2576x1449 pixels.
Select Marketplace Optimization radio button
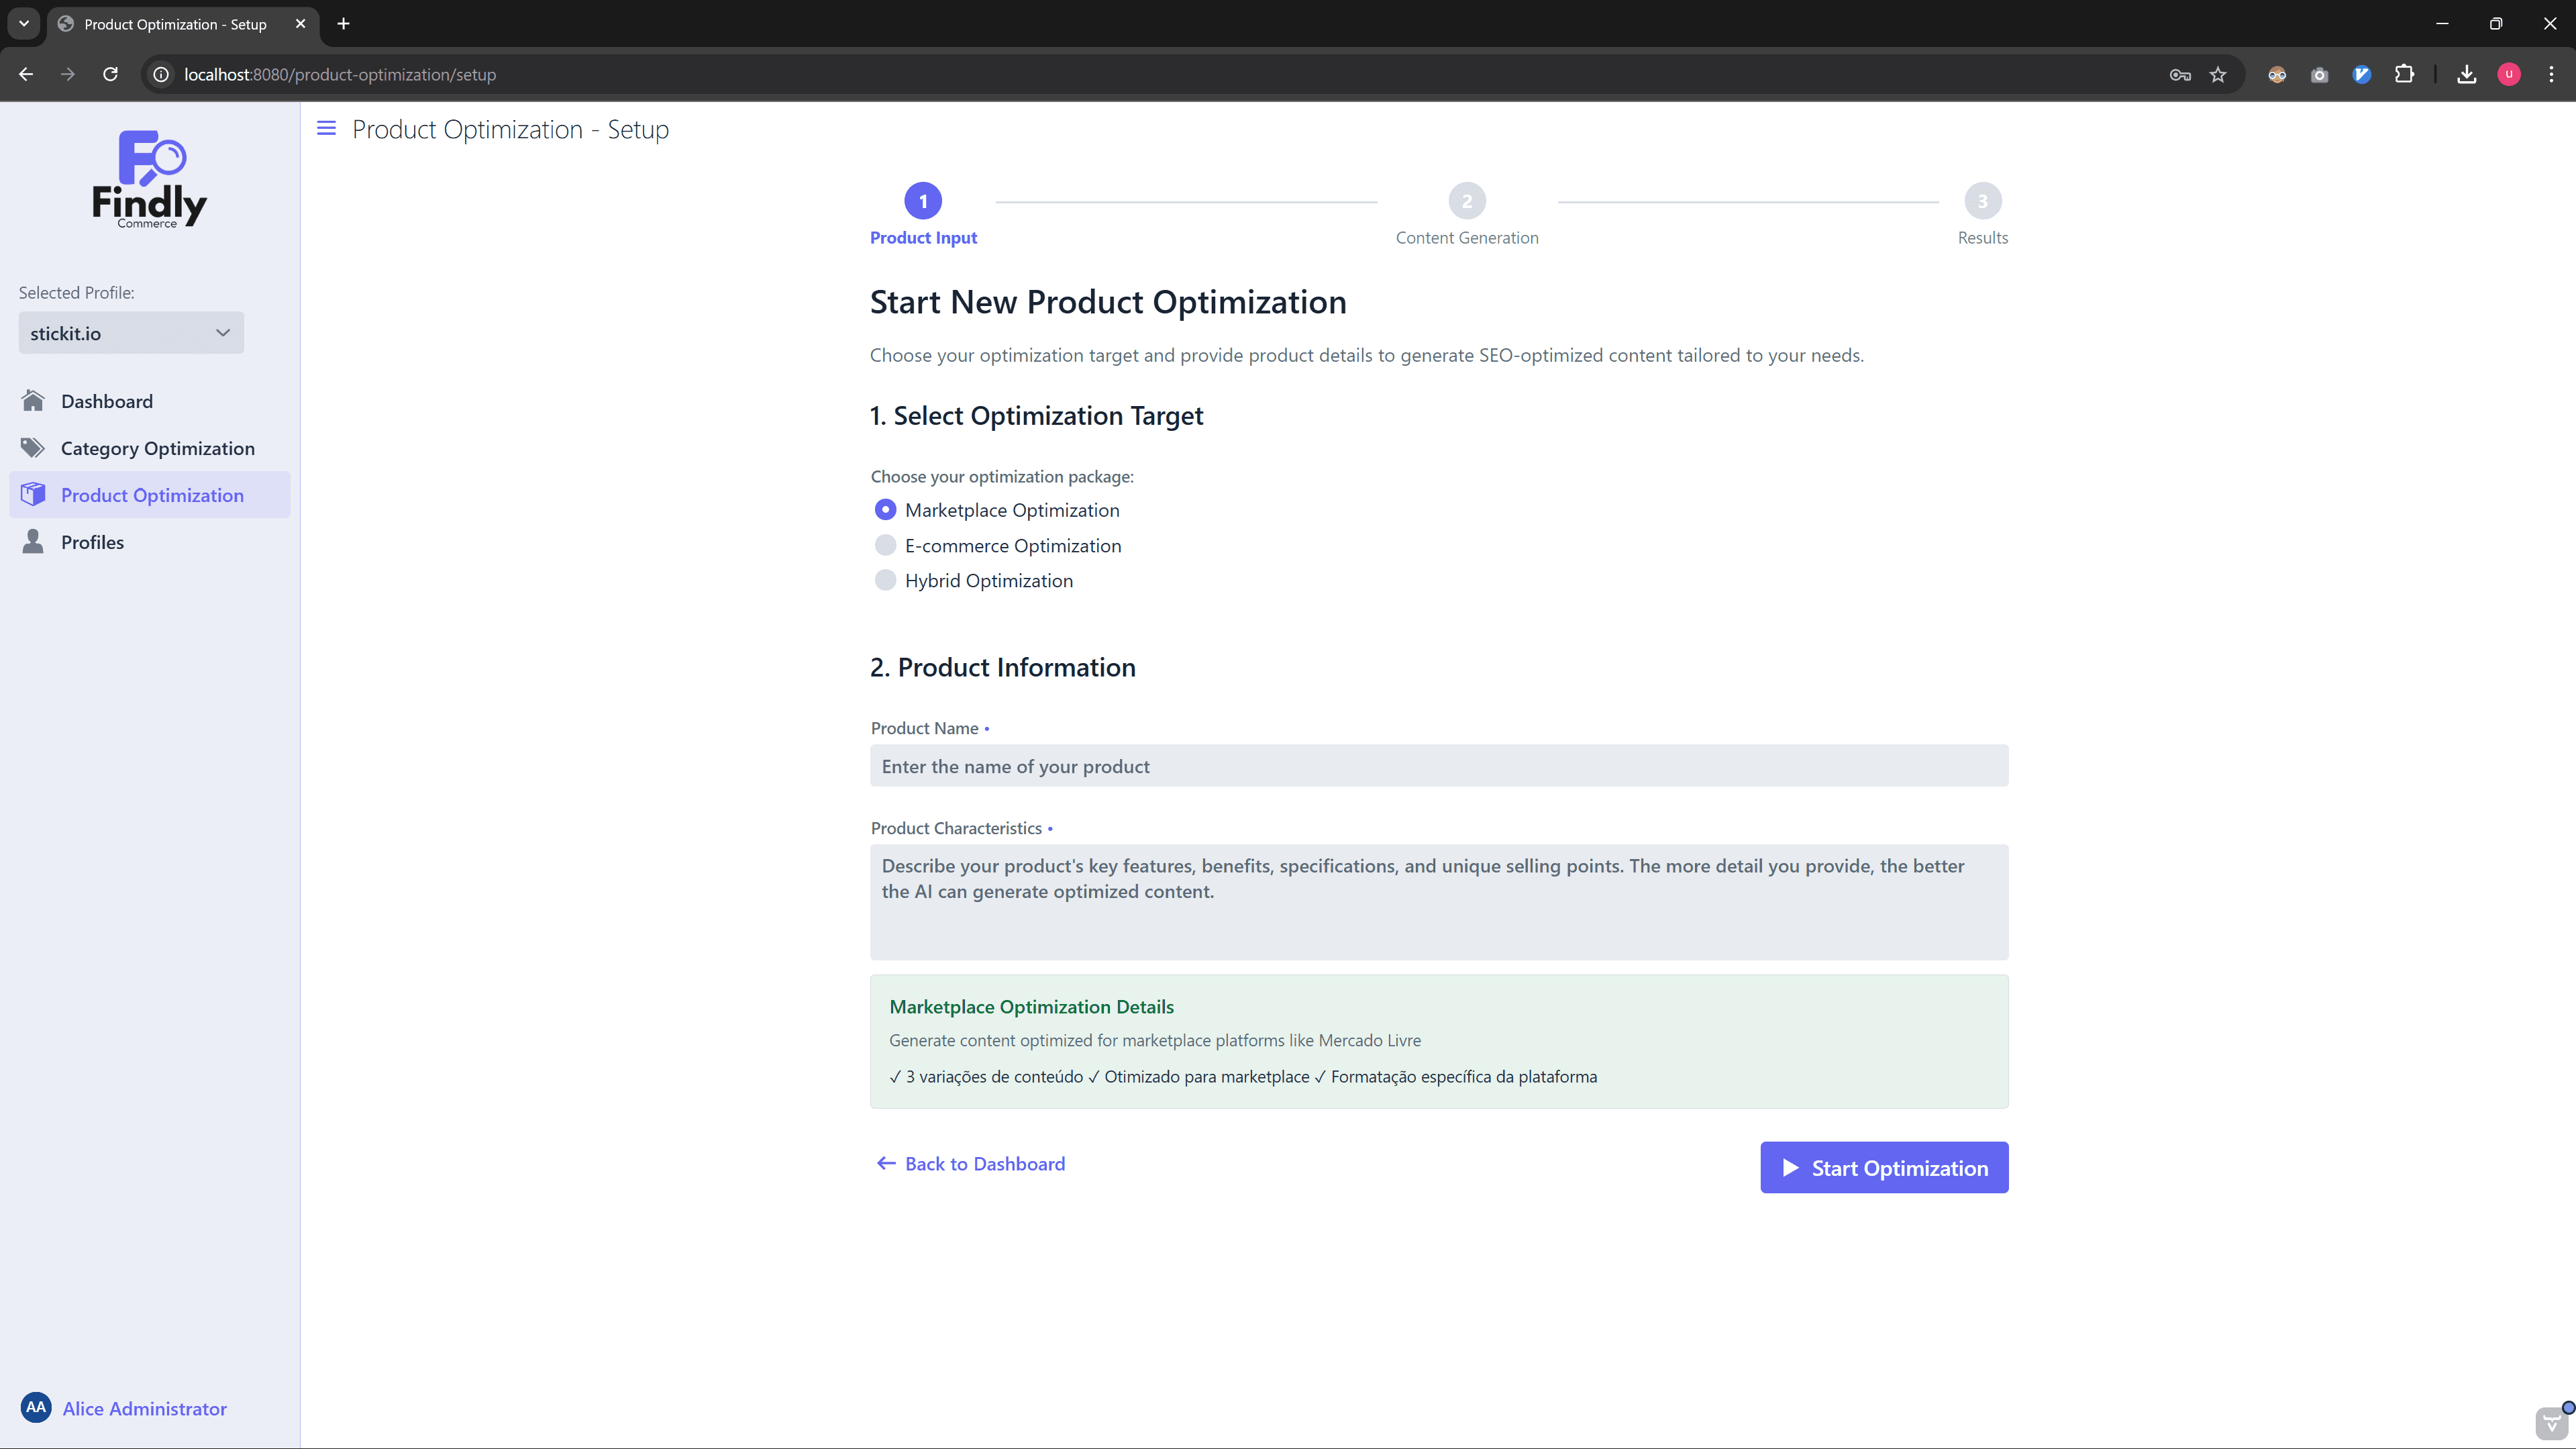click(x=885, y=510)
